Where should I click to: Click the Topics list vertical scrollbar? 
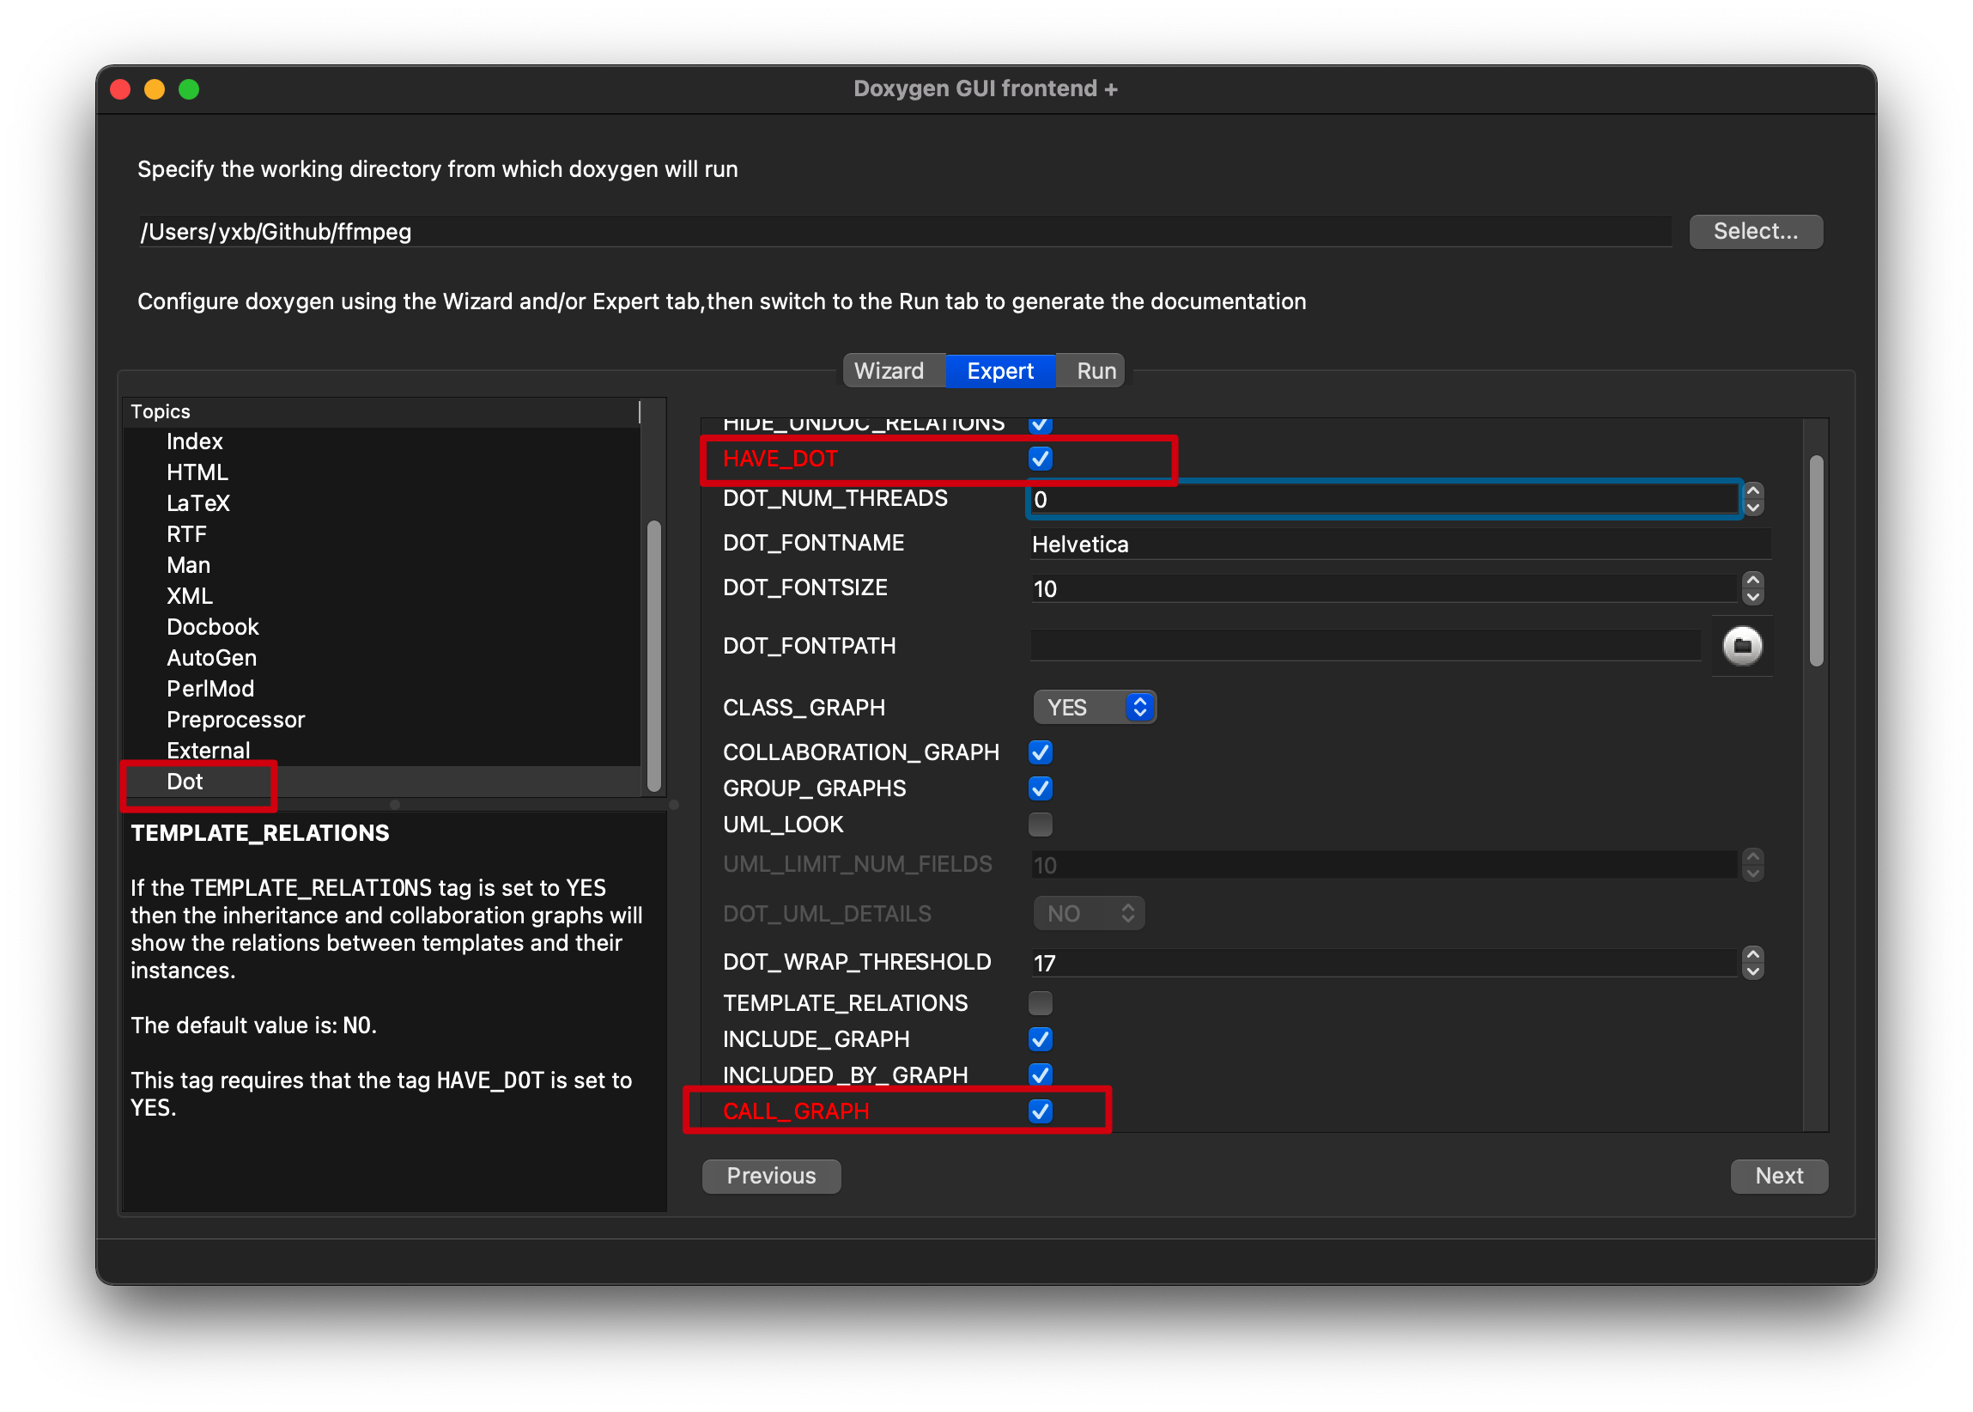653,656
